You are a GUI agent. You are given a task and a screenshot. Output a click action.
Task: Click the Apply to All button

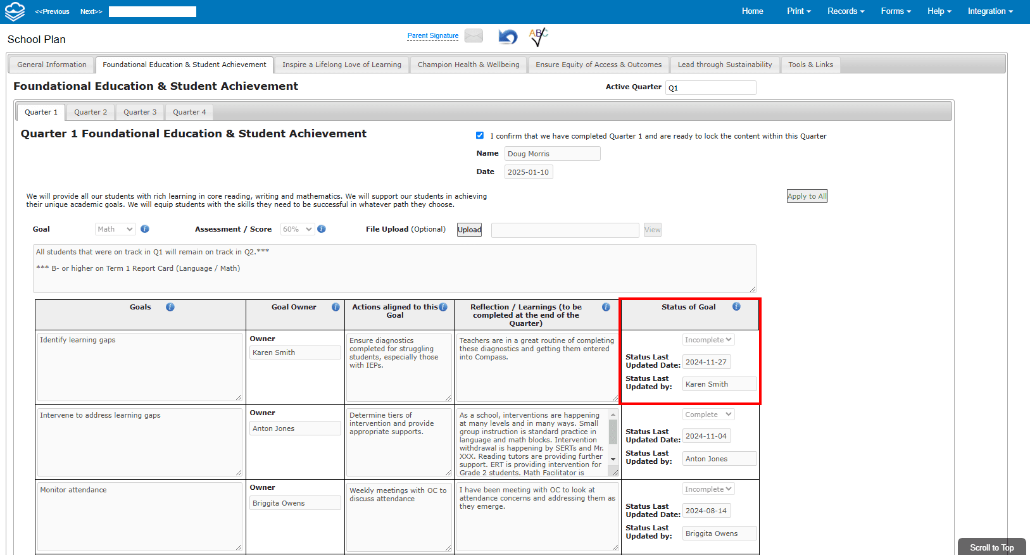(x=807, y=196)
